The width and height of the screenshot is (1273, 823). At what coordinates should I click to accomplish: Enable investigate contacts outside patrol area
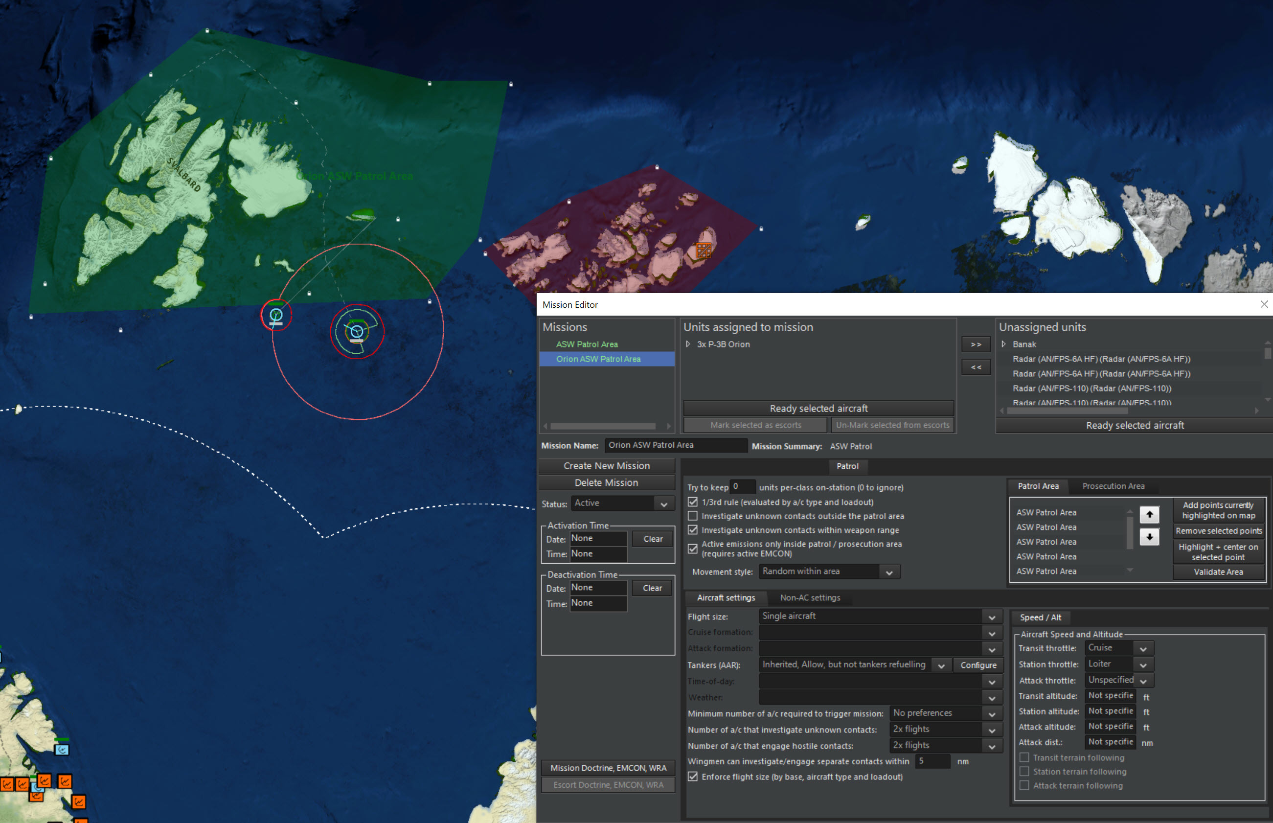pos(693,516)
